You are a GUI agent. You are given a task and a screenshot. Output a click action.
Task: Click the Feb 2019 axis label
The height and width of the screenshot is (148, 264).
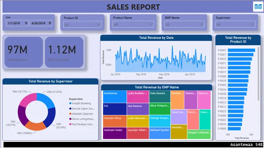click(141, 74)
